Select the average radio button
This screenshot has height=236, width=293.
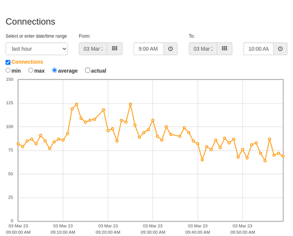[54, 70]
